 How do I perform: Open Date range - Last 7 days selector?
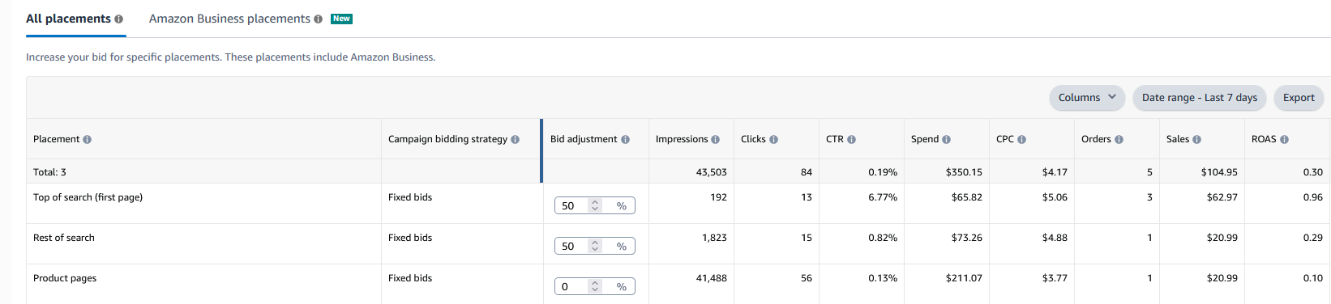pos(1200,98)
